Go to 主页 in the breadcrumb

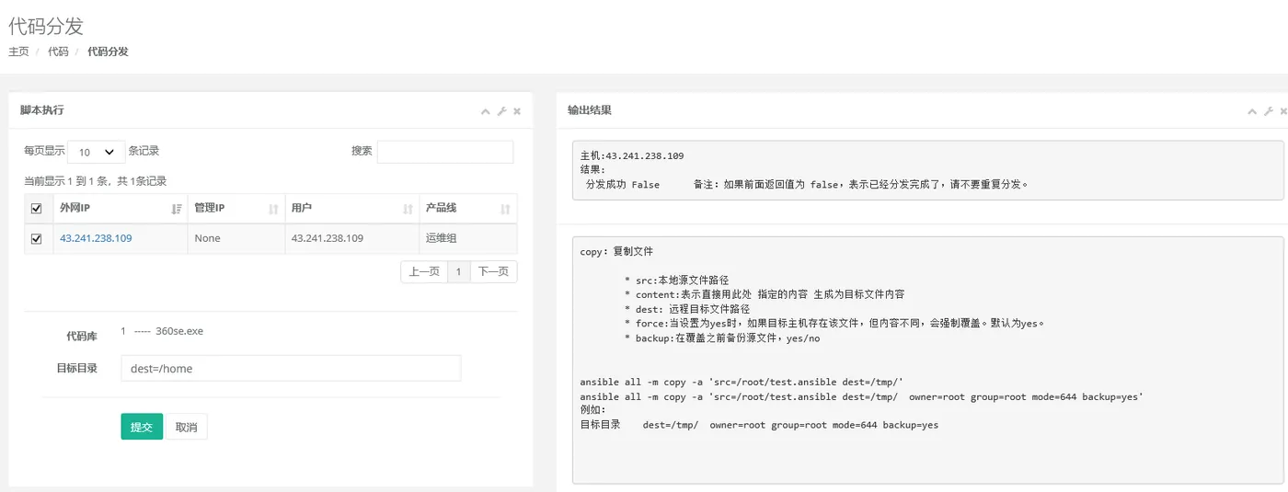click(18, 51)
